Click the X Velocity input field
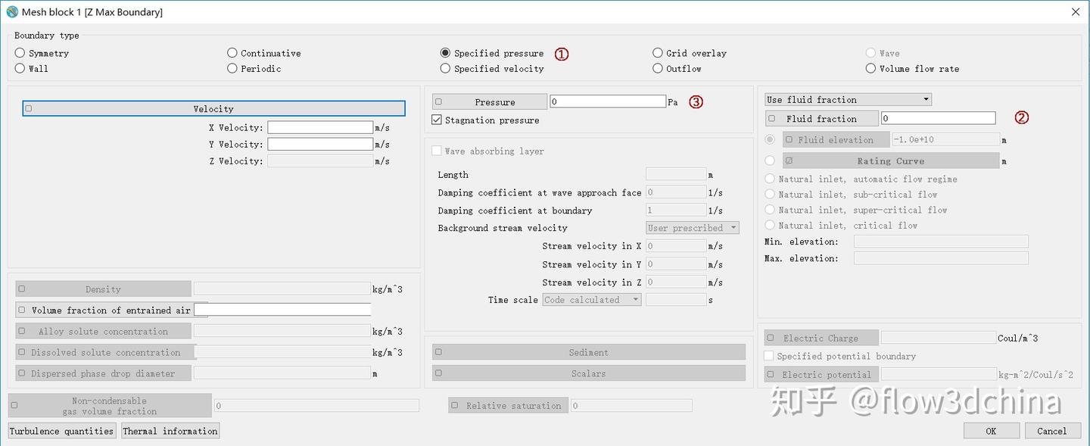 click(319, 127)
